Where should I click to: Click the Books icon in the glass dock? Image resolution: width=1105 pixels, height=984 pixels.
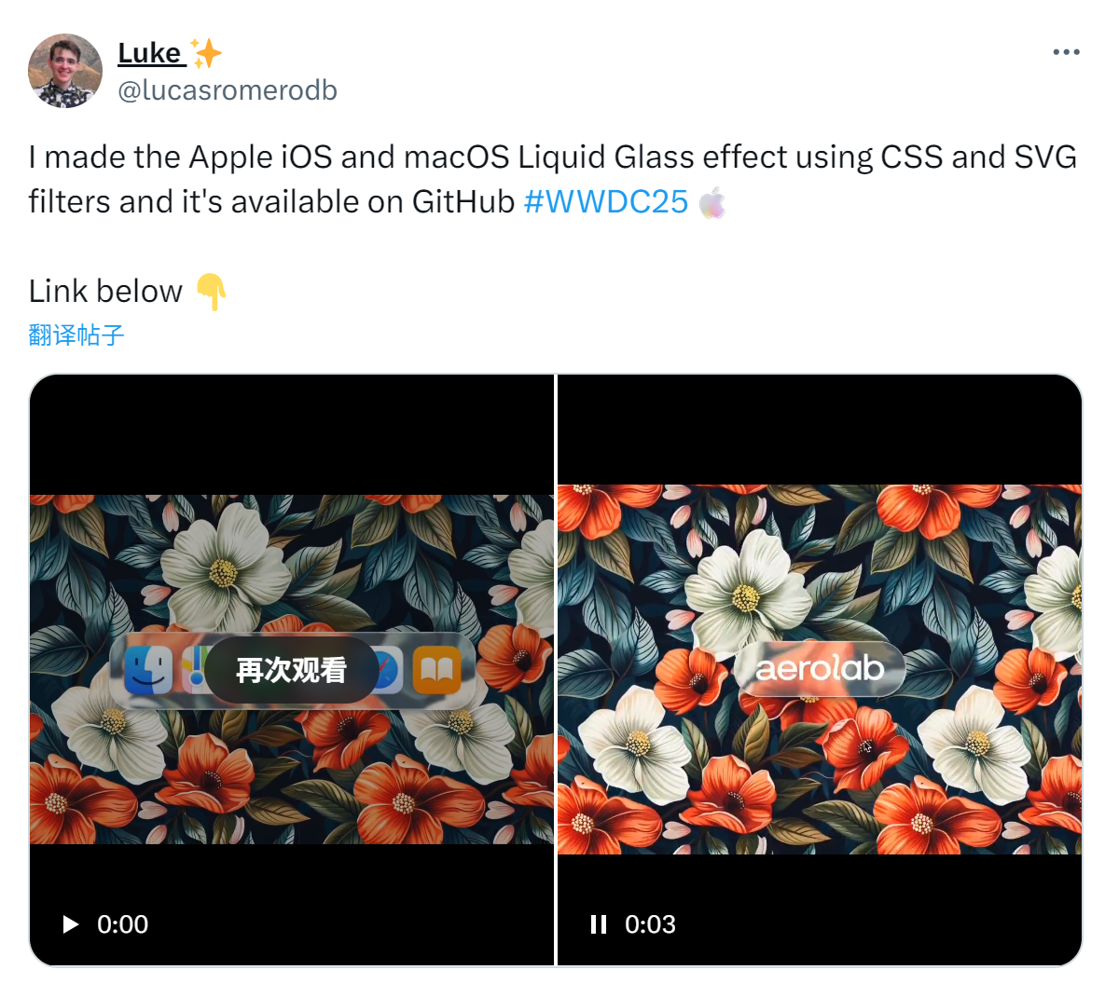[x=437, y=670]
